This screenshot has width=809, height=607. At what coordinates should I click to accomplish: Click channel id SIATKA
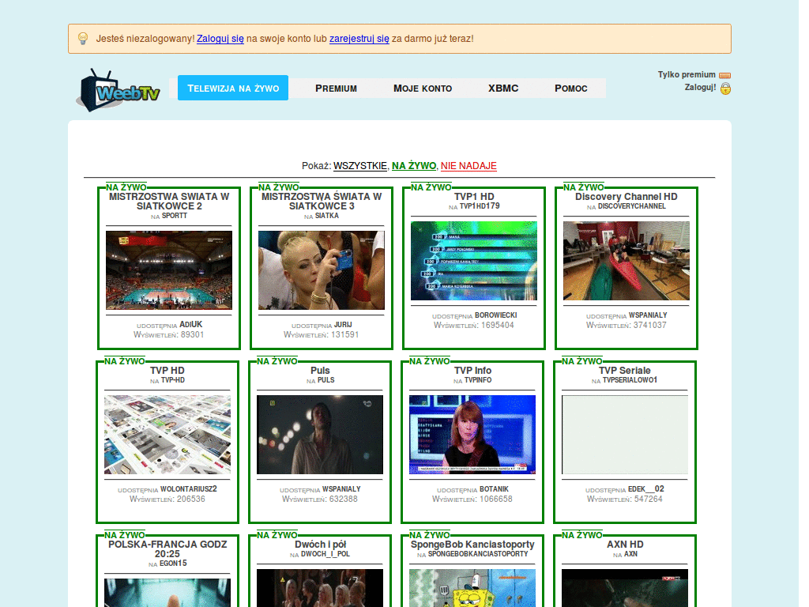click(x=327, y=216)
